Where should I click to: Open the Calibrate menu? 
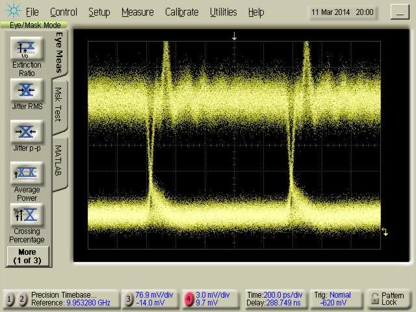coord(182,12)
